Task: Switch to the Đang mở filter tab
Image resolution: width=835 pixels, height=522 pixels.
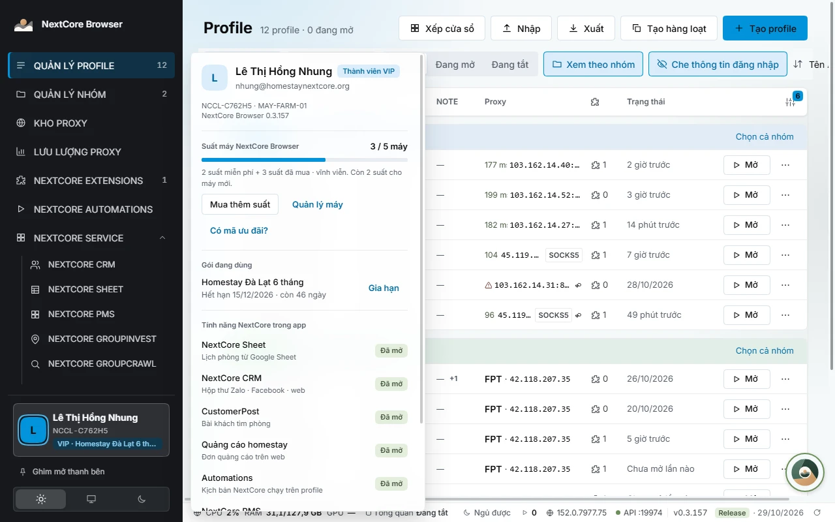Action: click(455, 65)
